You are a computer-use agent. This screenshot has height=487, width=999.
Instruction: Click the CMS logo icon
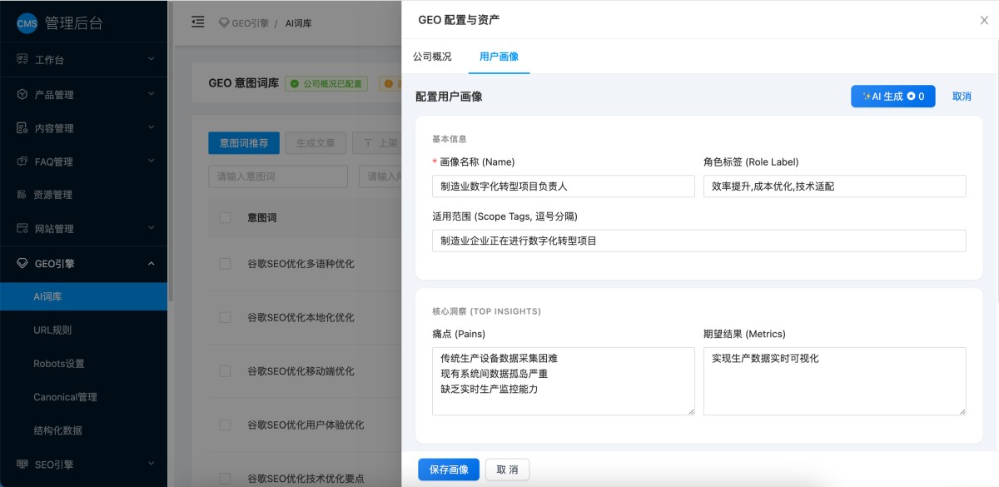pyautogui.click(x=27, y=23)
